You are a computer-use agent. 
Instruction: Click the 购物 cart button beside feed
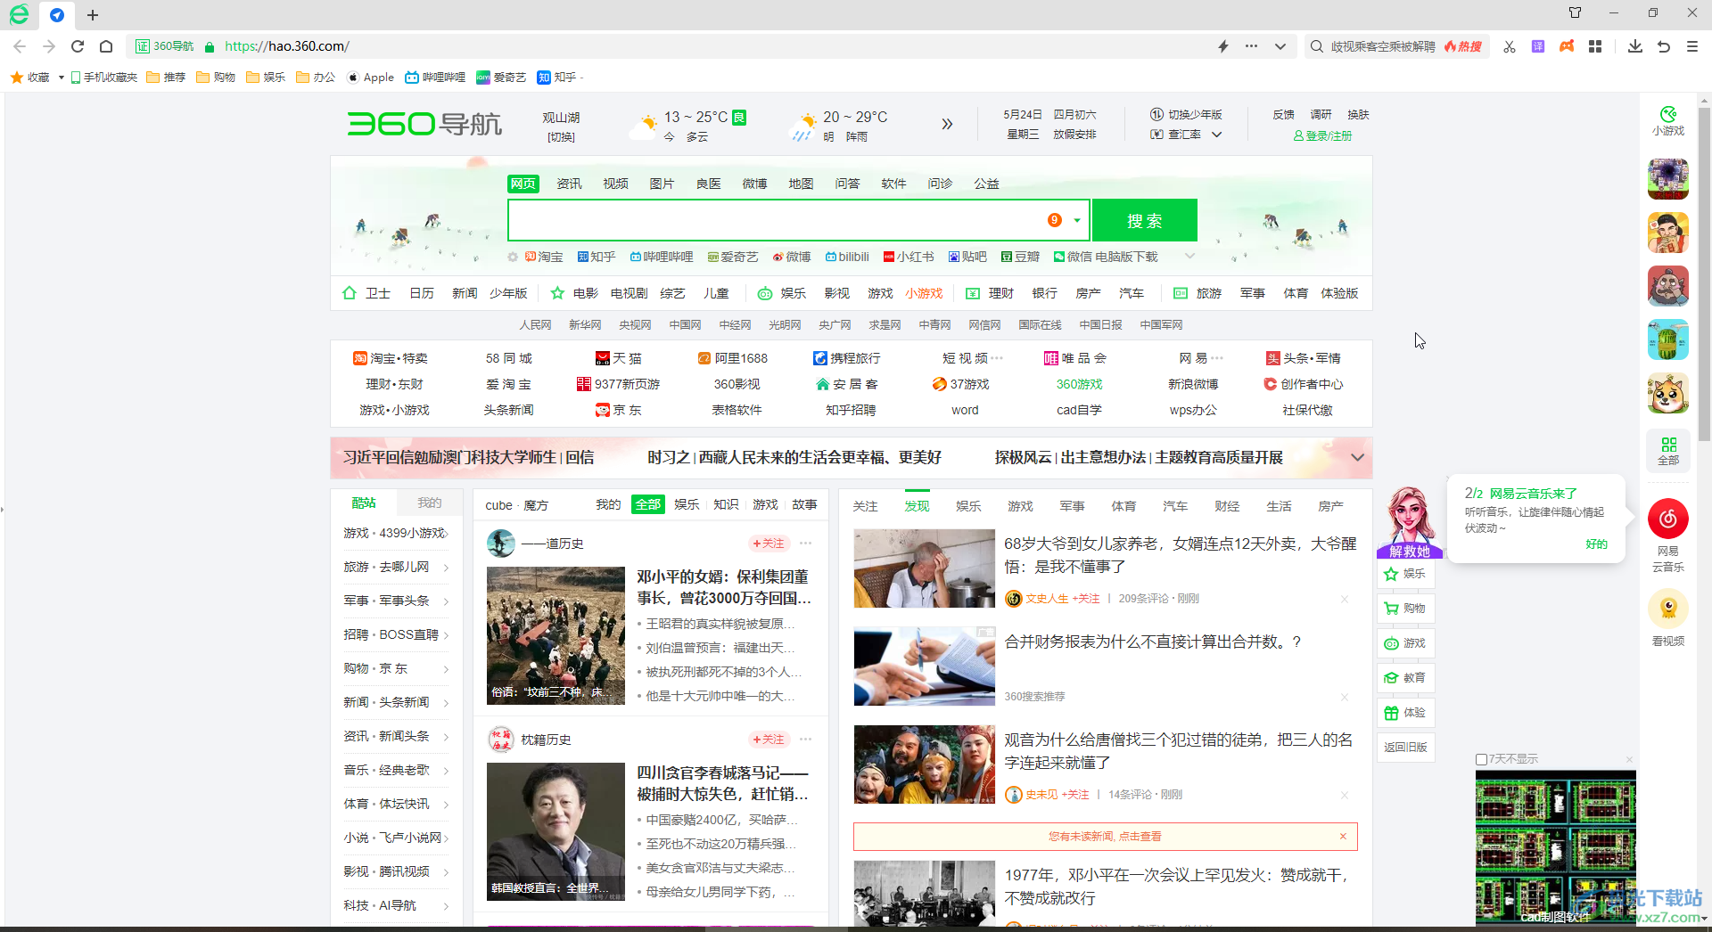pyautogui.click(x=1405, y=609)
